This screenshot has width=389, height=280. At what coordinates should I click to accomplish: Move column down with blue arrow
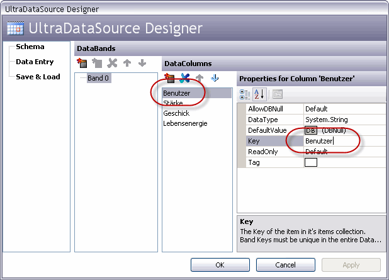pos(215,78)
